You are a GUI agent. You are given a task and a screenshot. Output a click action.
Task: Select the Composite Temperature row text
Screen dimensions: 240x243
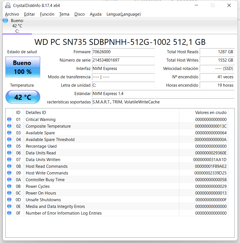[x=48, y=126]
